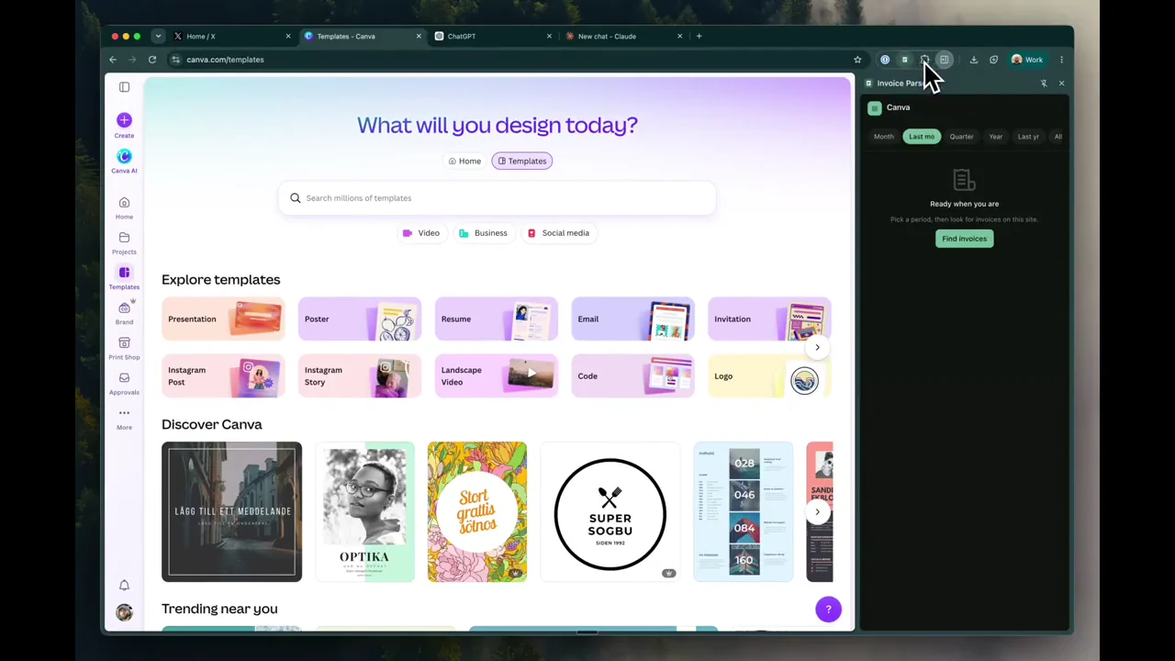This screenshot has height=661, width=1175.
Task: Open the Resume template category
Action: tap(496, 319)
